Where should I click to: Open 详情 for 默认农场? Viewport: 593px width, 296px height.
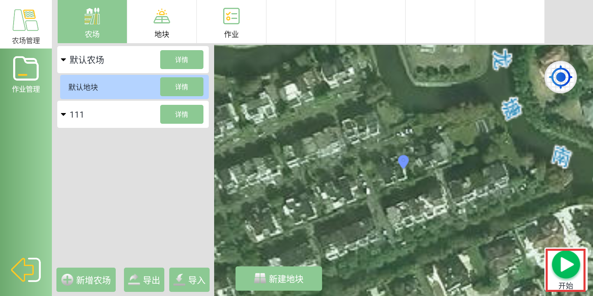pos(182,60)
